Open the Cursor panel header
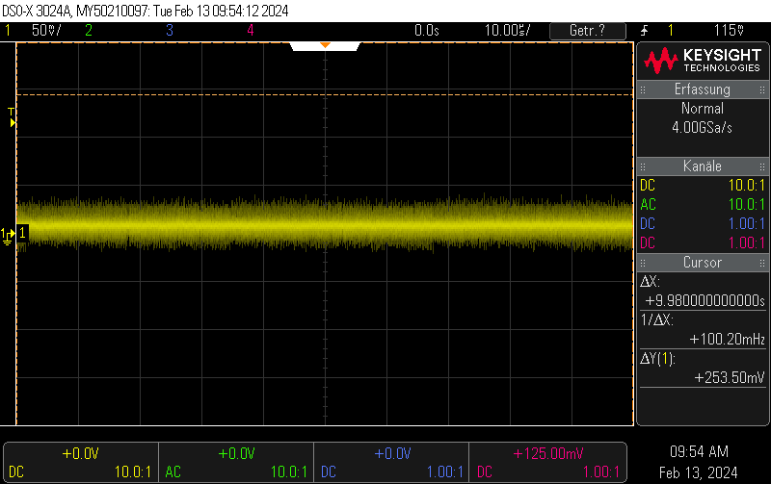This screenshot has width=771, height=484. point(703,263)
